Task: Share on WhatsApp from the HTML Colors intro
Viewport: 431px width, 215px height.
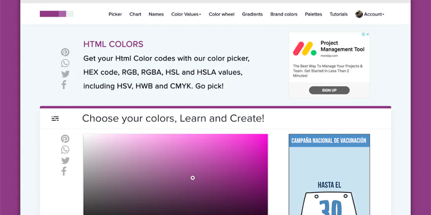Action: pyautogui.click(x=65, y=63)
